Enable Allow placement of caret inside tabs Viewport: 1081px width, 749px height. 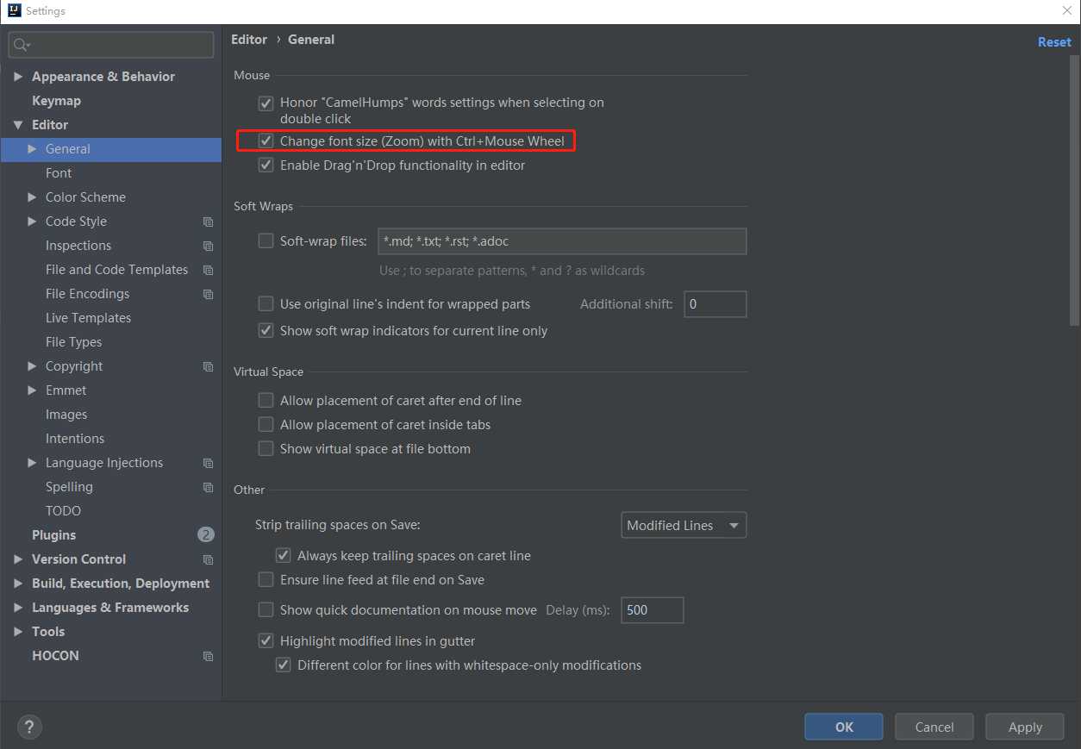click(266, 425)
